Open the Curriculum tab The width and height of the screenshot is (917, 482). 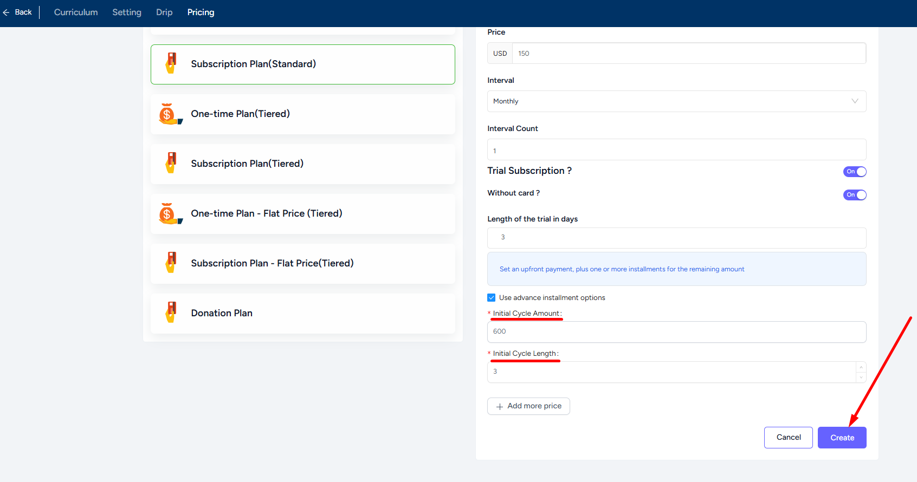(76, 12)
